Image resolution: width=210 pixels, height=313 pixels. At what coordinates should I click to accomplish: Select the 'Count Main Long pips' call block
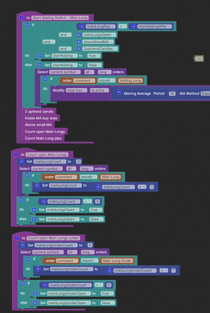click(x=43, y=138)
